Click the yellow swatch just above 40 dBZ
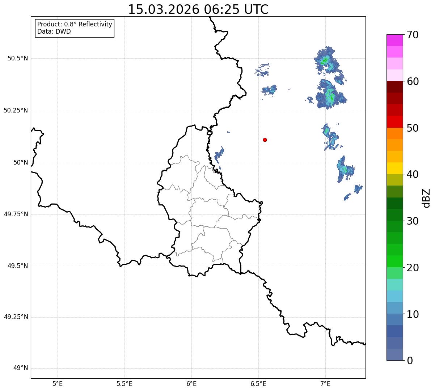This screenshot has width=435, height=391. 395,168
